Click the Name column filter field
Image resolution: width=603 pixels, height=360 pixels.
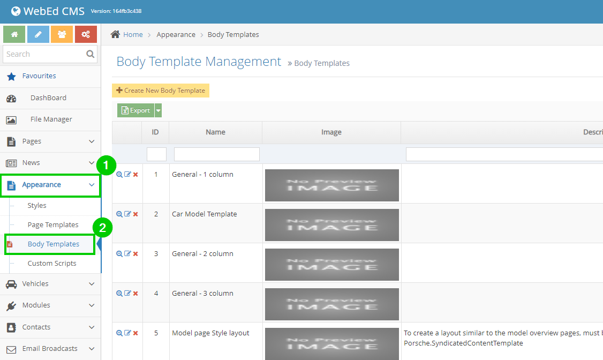[x=216, y=154]
